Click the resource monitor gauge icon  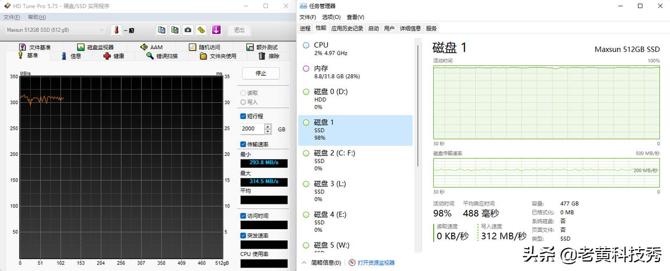pyautogui.click(x=352, y=263)
